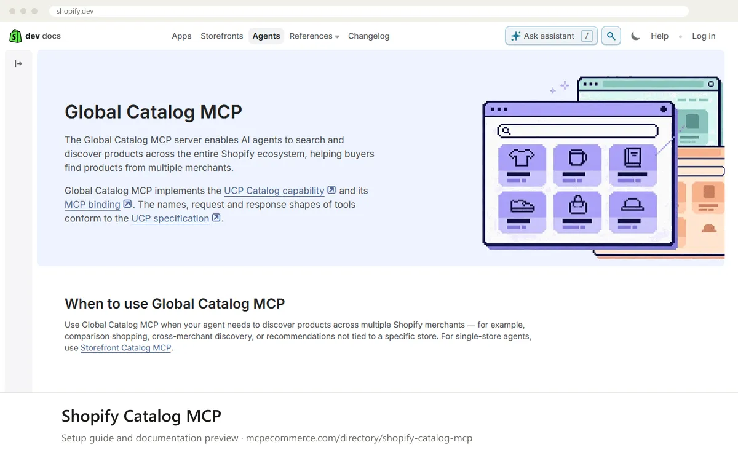738x461 pixels.
Task: Click external icon after UCP Catalog capability
Action: click(x=331, y=190)
